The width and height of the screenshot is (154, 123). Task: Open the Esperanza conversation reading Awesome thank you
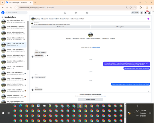tap(14, 56)
